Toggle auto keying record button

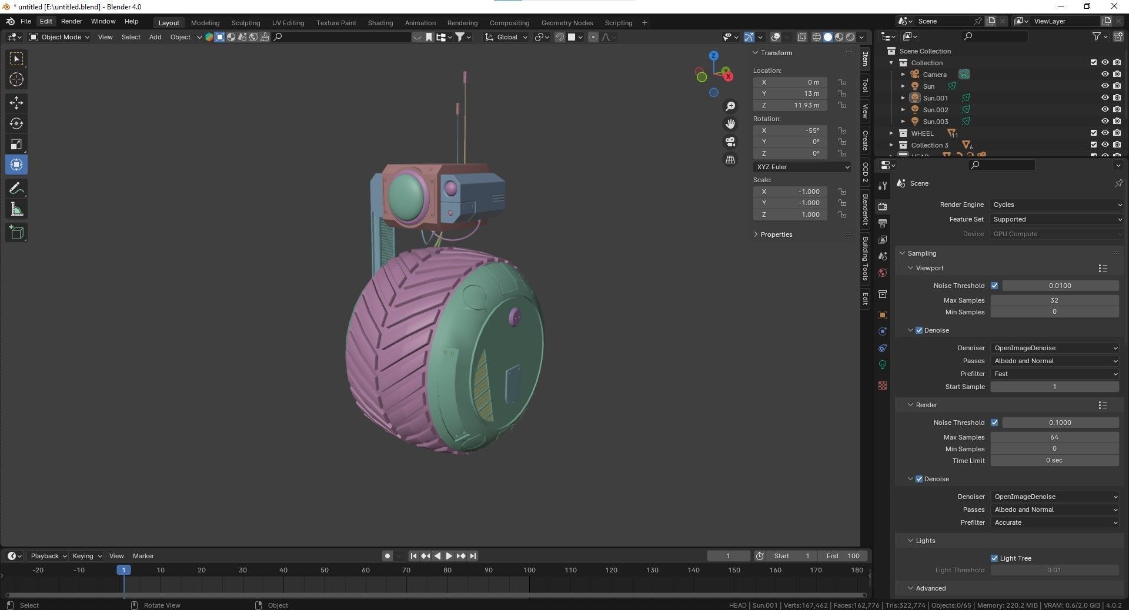coord(387,556)
